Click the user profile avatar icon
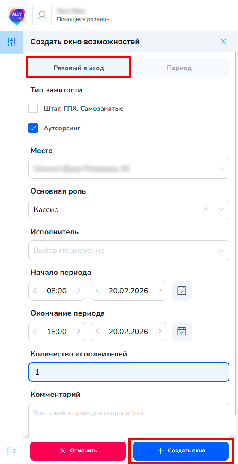The width and height of the screenshot is (238, 464). (x=42, y=15)
